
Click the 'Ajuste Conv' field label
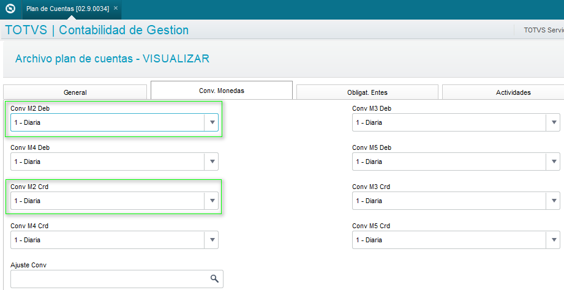click(28, 265)
